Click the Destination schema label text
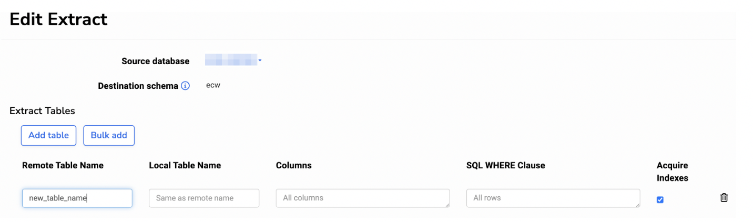 click(x=138, y=86)
